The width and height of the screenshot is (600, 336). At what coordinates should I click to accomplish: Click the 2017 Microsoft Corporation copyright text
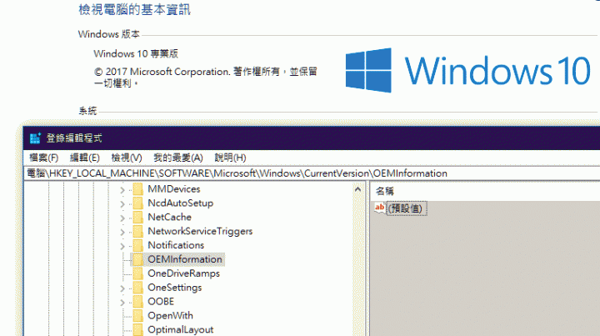tap(206, 78)
